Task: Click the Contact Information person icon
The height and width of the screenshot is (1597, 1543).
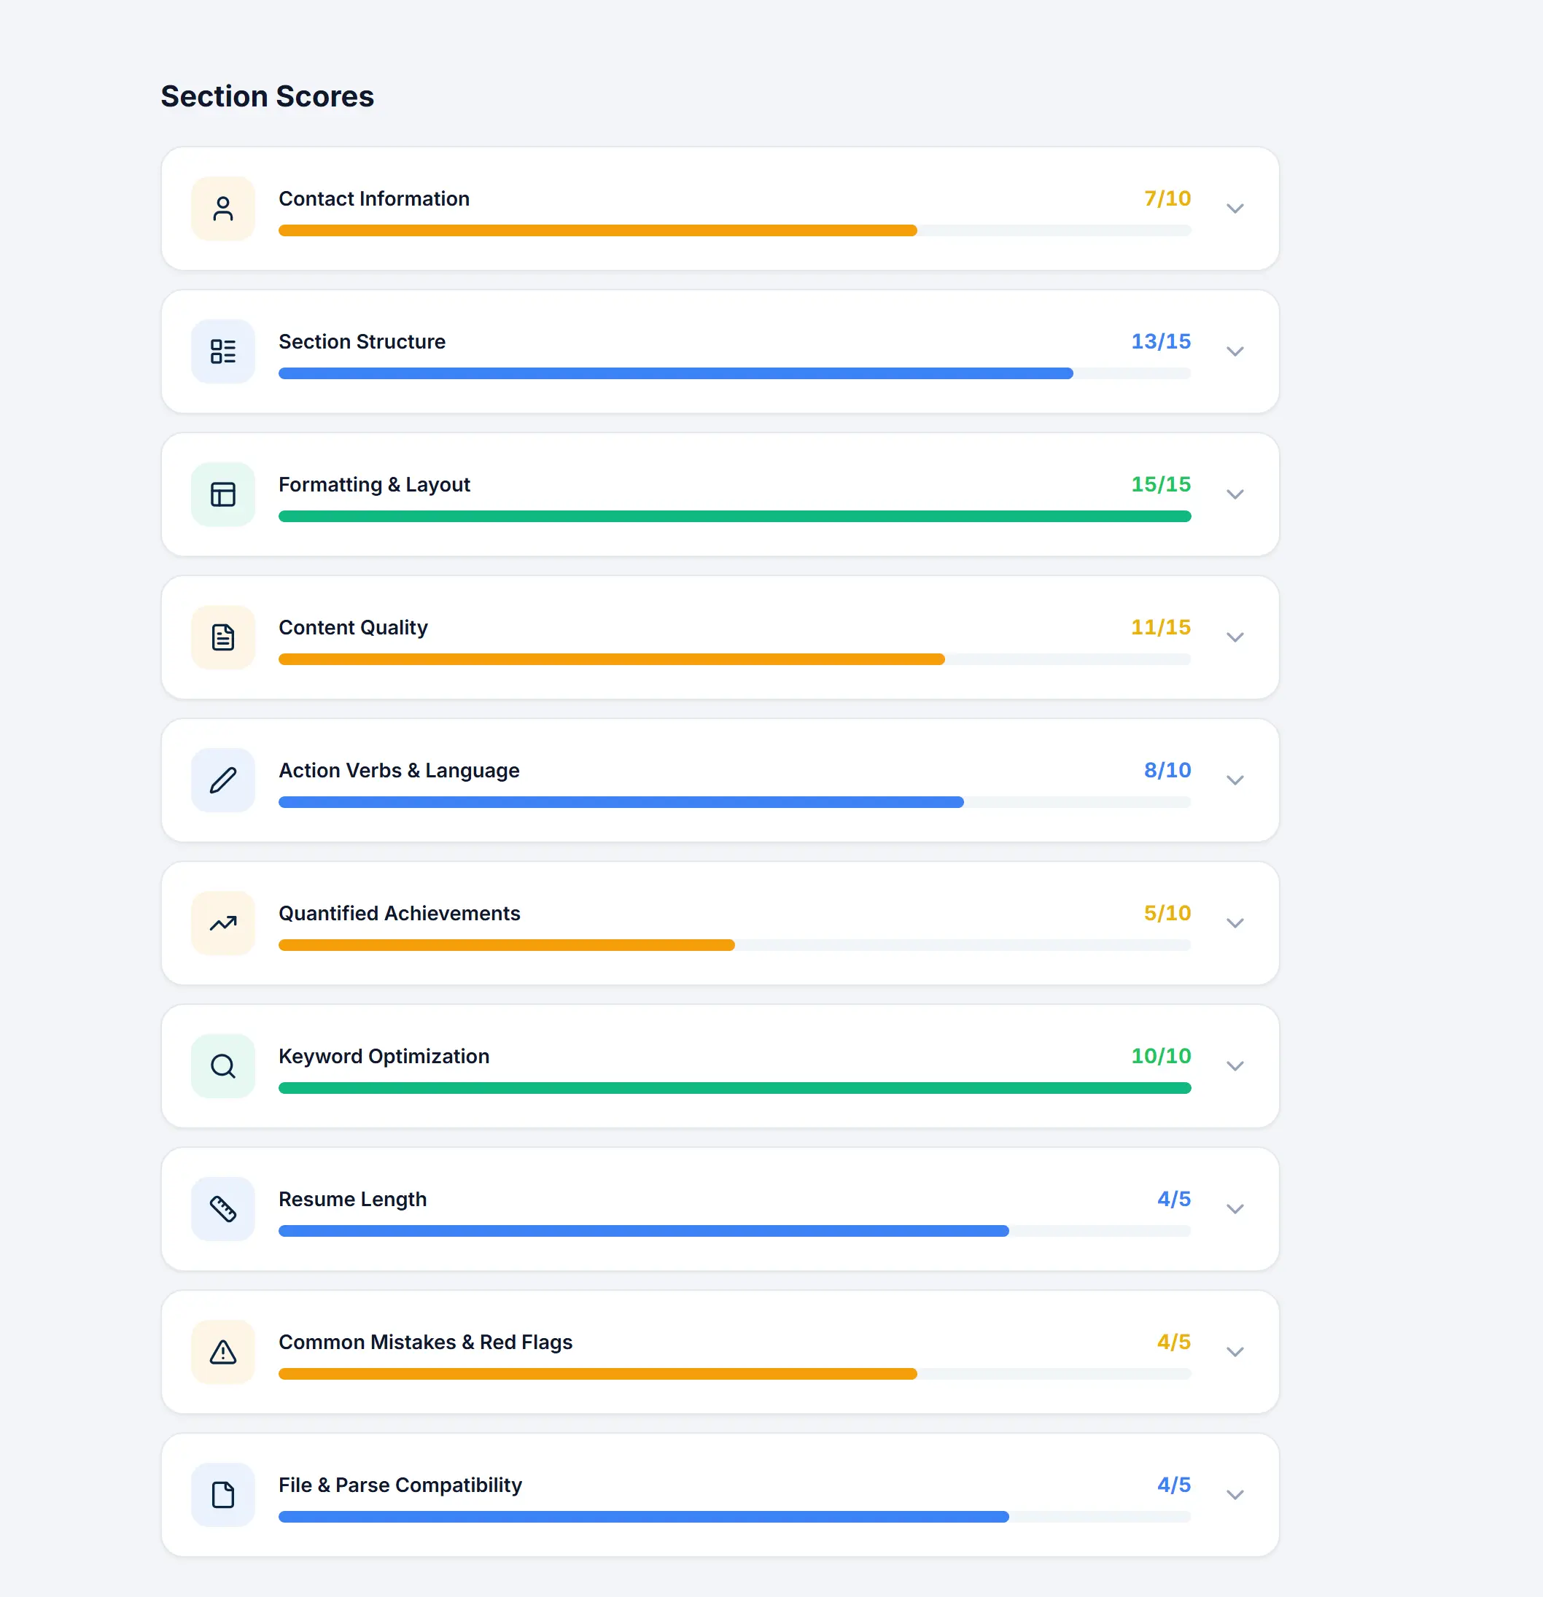Action: click(x=222, y=209)
